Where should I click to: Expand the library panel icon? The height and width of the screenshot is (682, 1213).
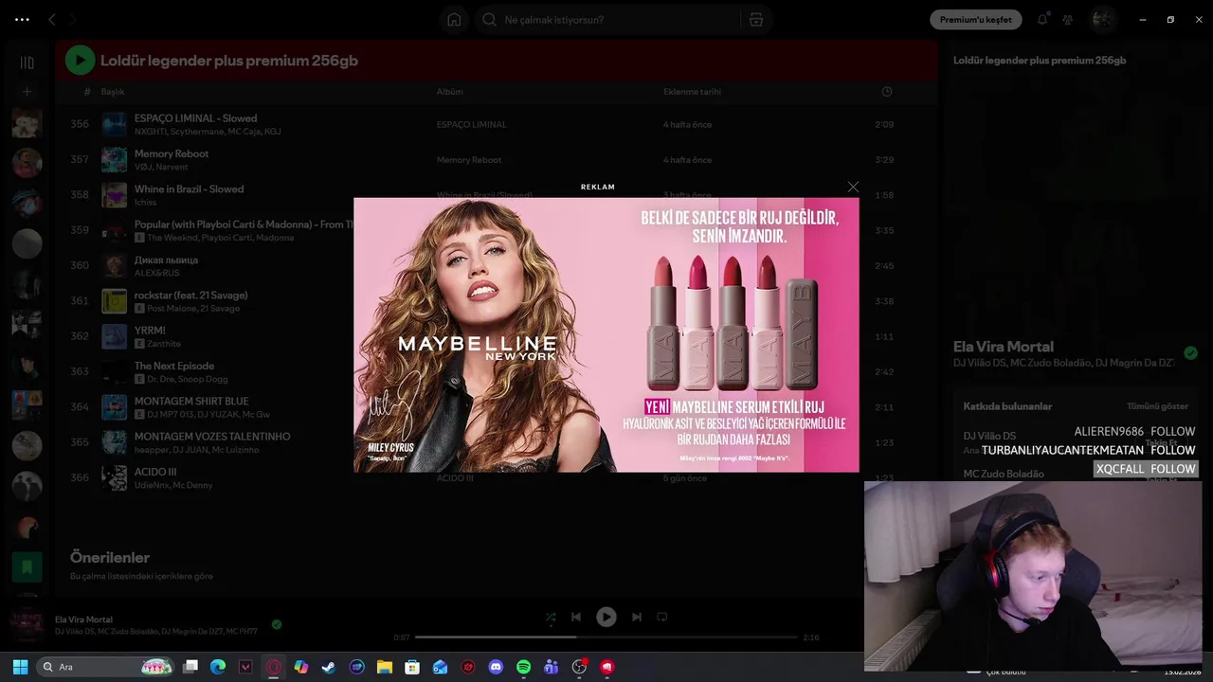[x=27, y=63]
